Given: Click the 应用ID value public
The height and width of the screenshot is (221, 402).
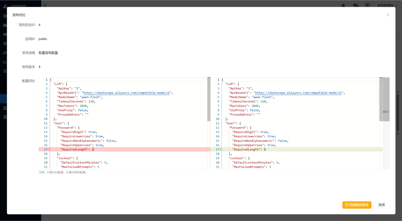Looking at the screenshot, I should point(43,39).
